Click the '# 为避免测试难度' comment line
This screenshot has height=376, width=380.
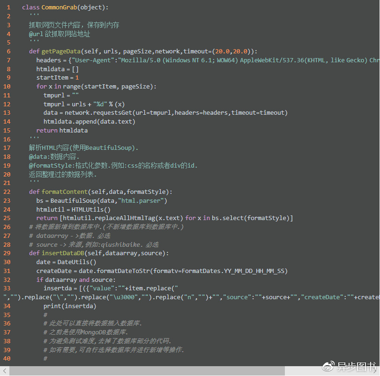coord(107,341)
